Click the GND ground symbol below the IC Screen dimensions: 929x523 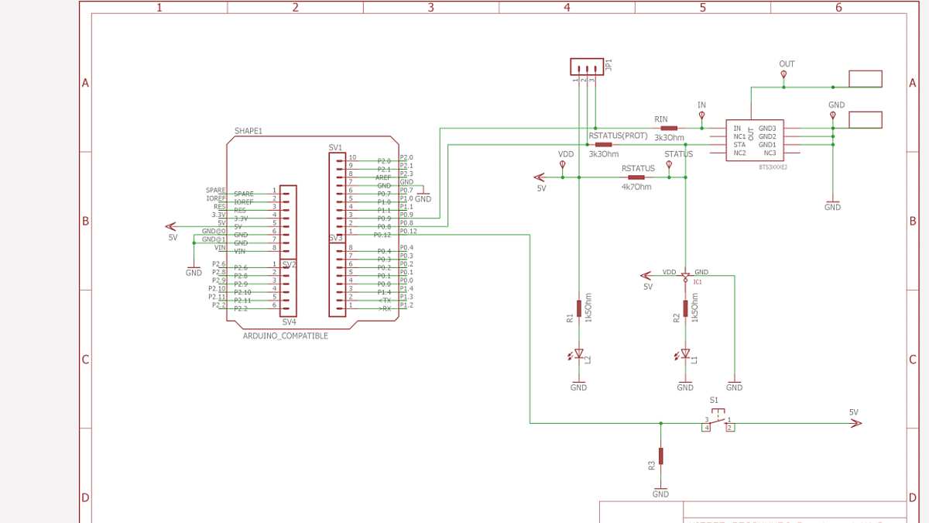832,201
